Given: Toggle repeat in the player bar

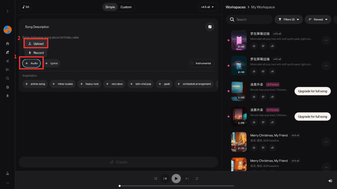Looking at the screenshot, I should pyautogui.click(x=197, y=178).
